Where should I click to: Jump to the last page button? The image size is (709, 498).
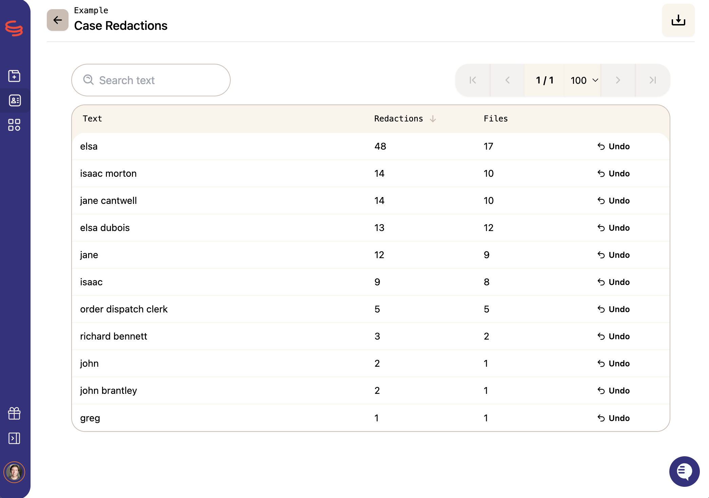pos(652,80)
